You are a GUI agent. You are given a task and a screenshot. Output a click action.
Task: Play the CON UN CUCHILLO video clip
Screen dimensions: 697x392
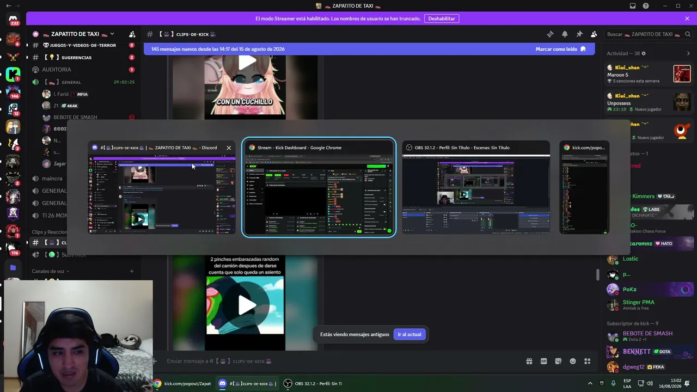pos(246,62)
